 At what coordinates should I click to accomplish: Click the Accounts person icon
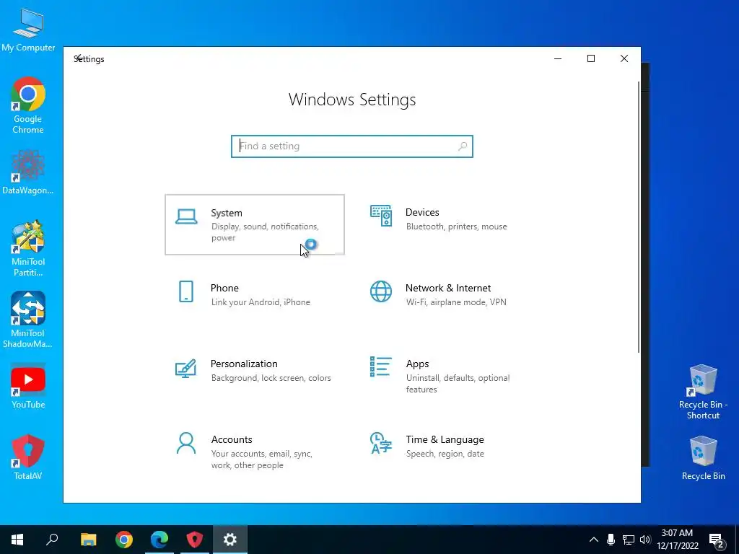186,444
